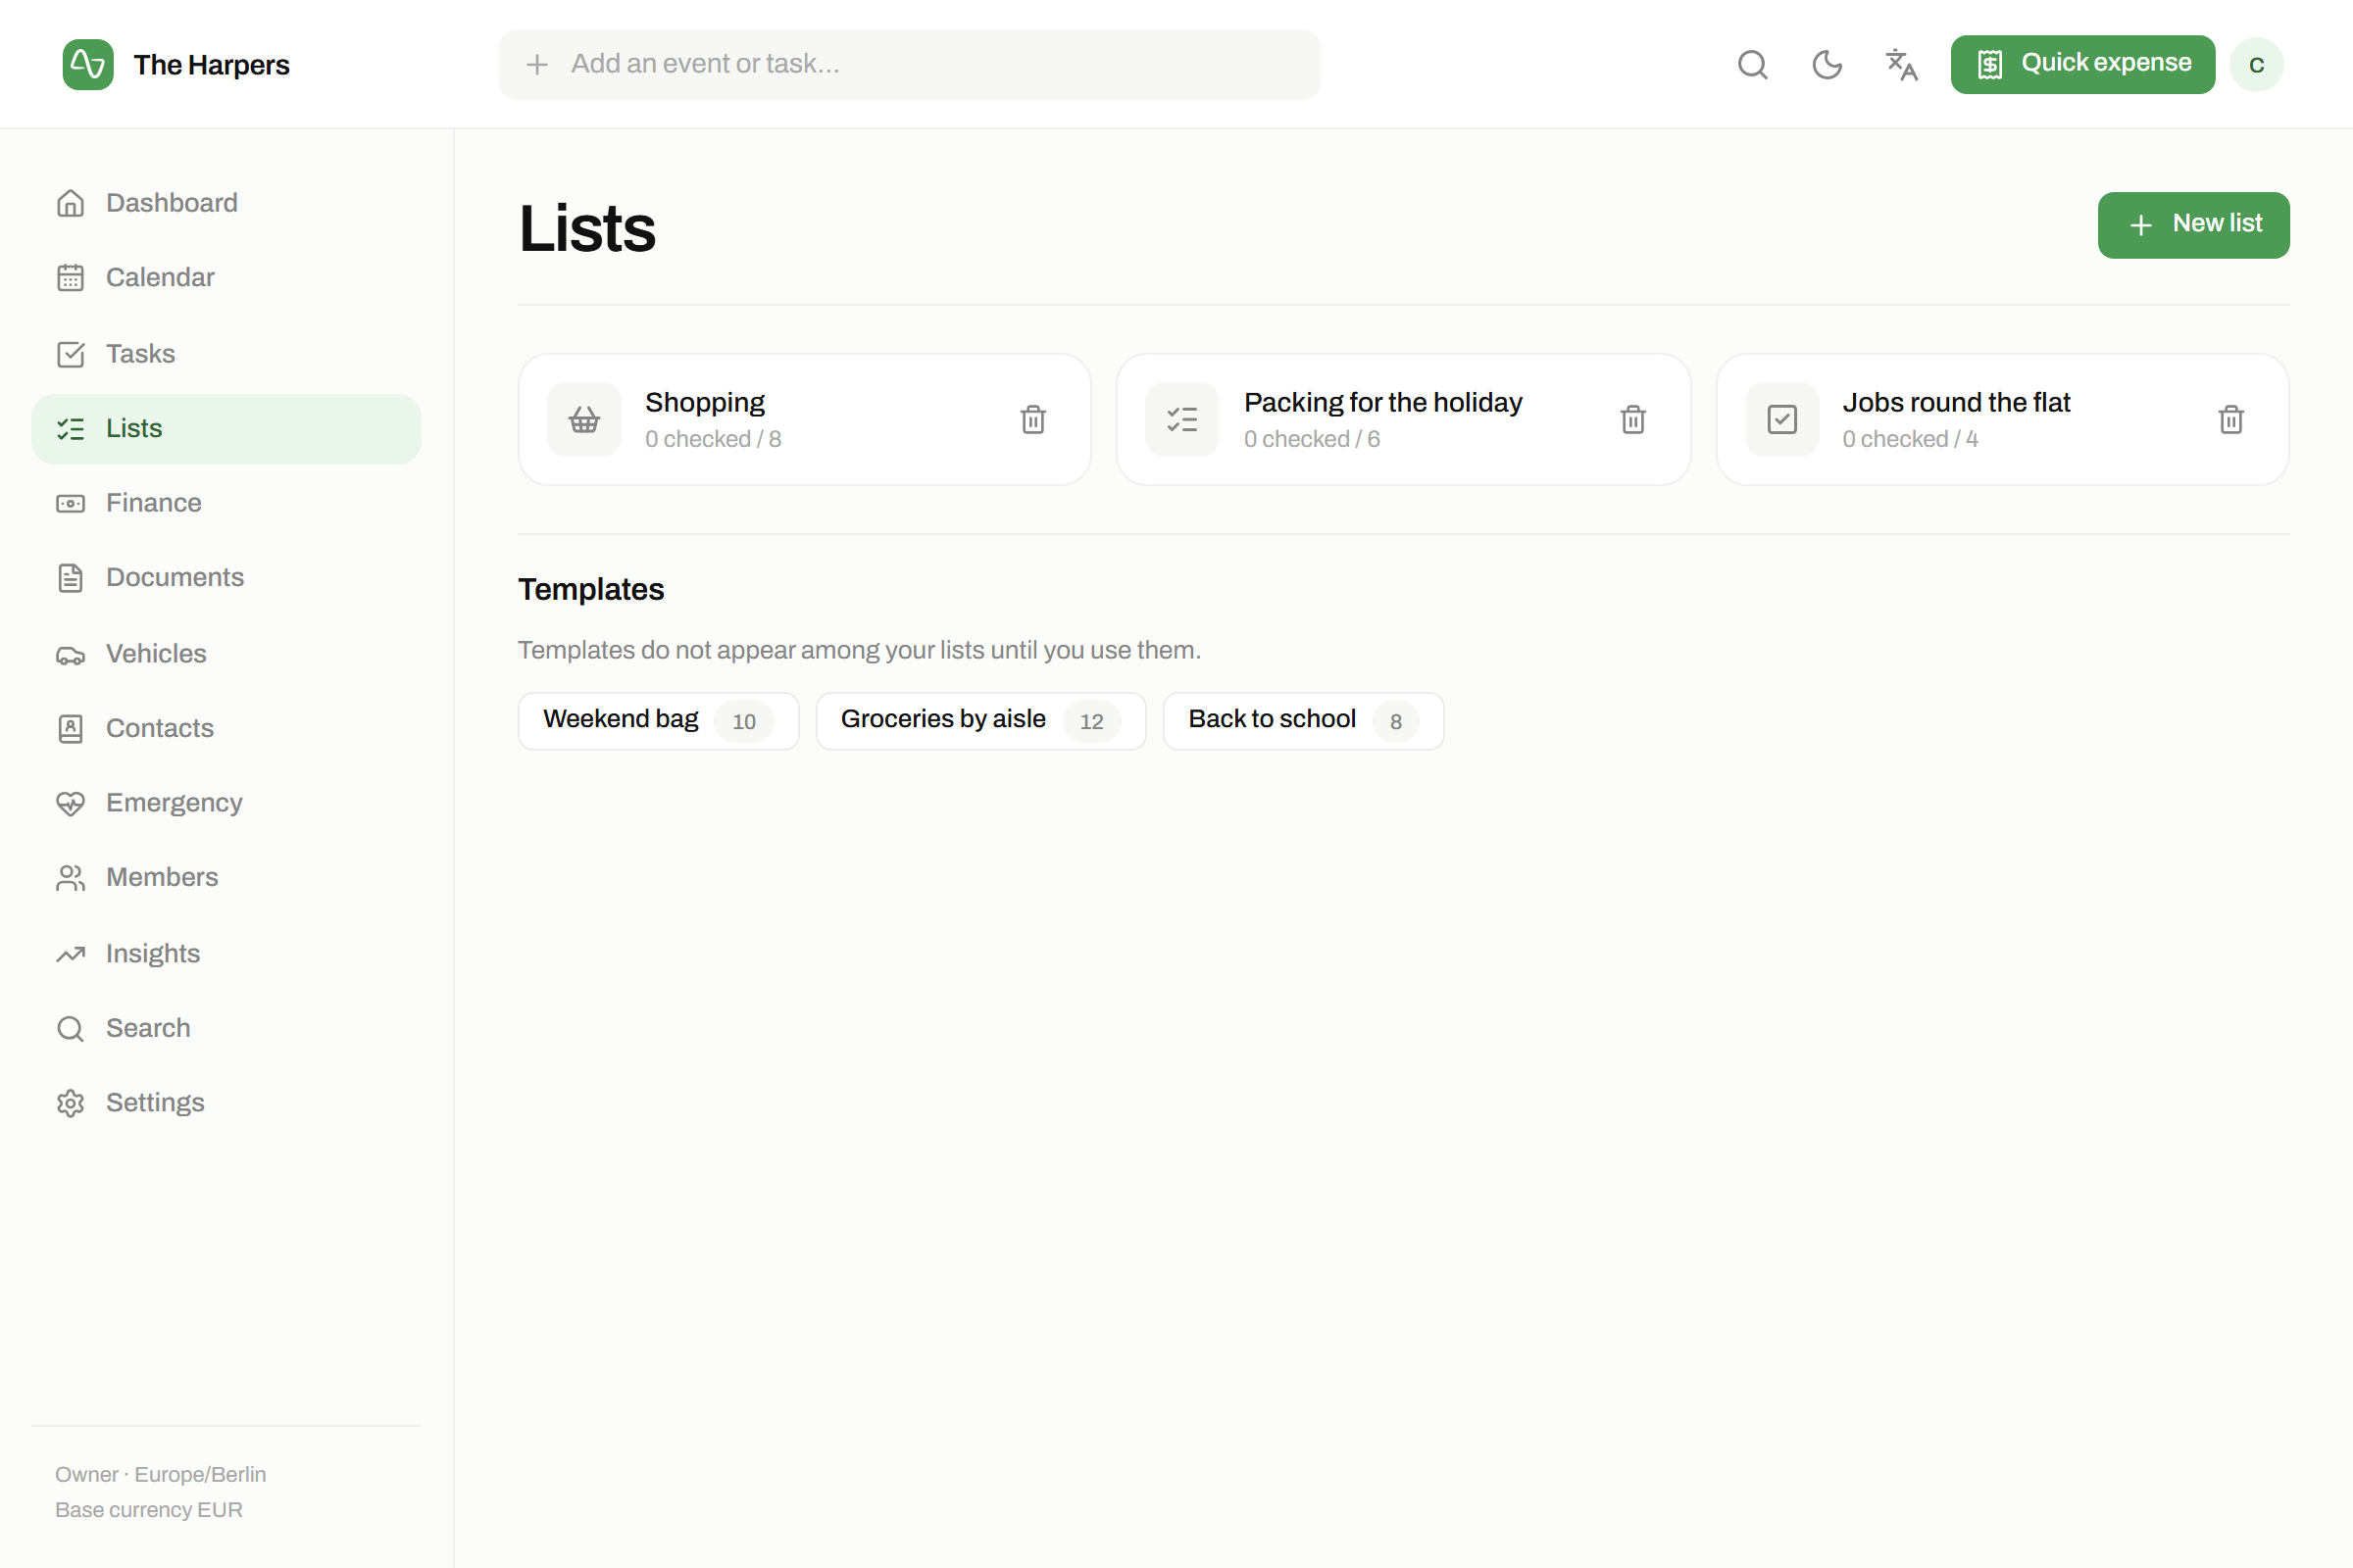Open Insights in sidebar
Screen dimensions: 2353x1568
(x=226, y=954)
